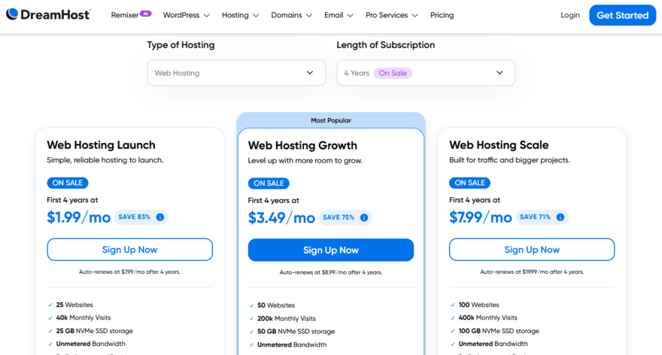Sign up for Web Hosting Launch

129,250
